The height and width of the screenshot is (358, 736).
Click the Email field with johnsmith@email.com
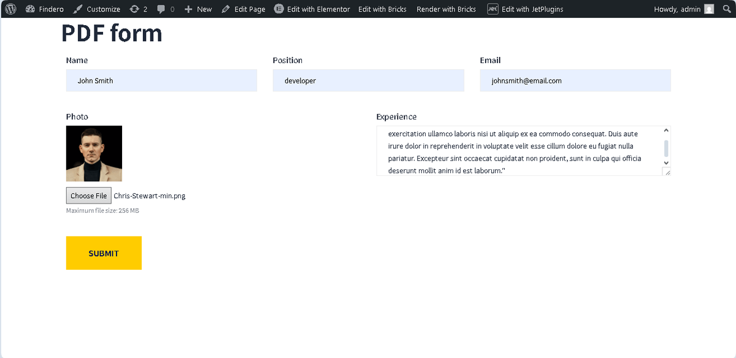tap(575, 80)
